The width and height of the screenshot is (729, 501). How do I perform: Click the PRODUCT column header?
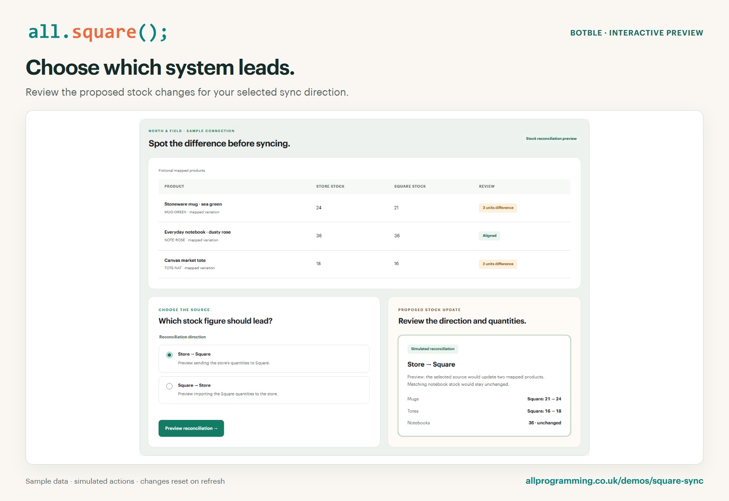[x=175, y=186]
